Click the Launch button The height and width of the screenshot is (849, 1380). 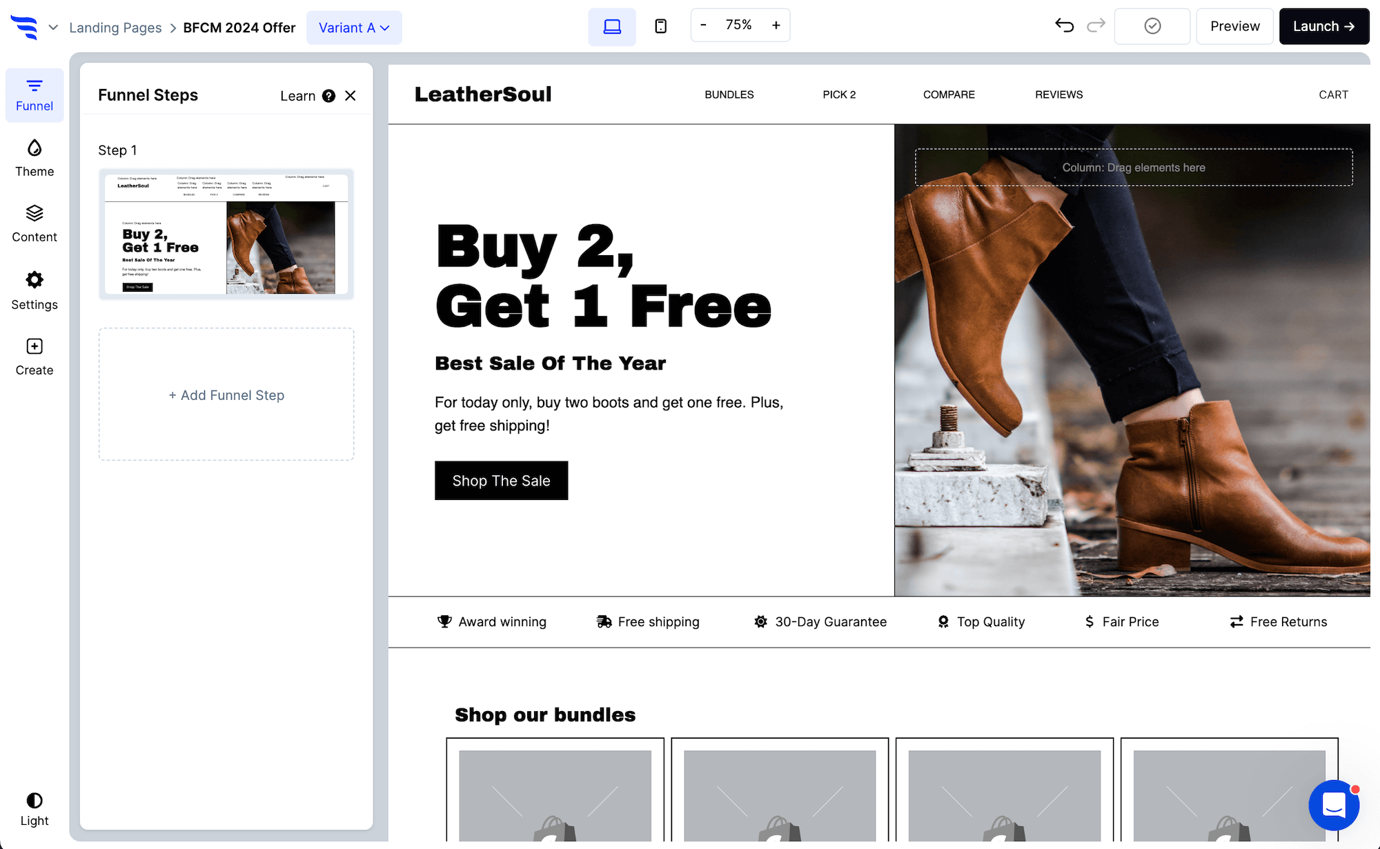tap(1324, 26)
